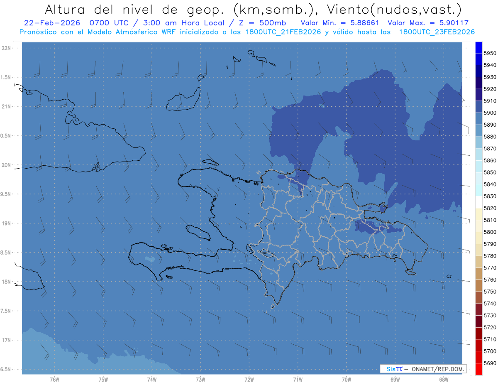Click the '5870' colorbar label
Screen dimensions: 498x385
pyautogui.click(x=490, y=149)
